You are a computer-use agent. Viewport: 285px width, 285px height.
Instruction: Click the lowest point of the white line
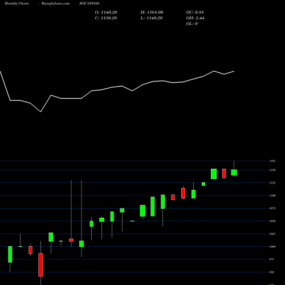pos(40,112)
